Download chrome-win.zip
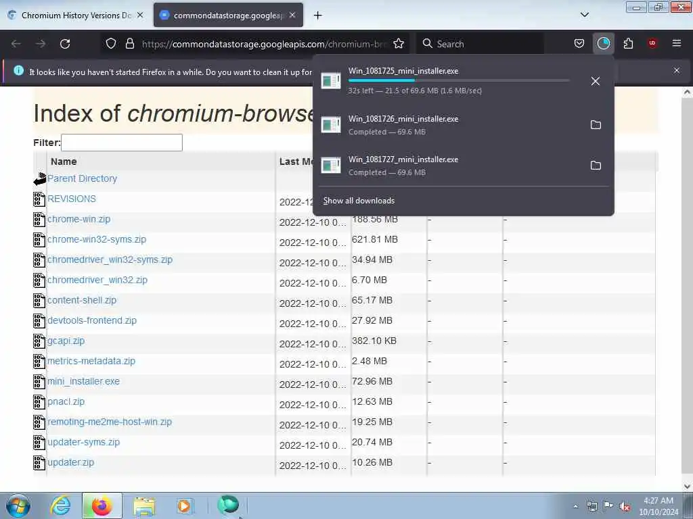Image resolution: width=693 pixels, height=519 pixels. (79, 219)
